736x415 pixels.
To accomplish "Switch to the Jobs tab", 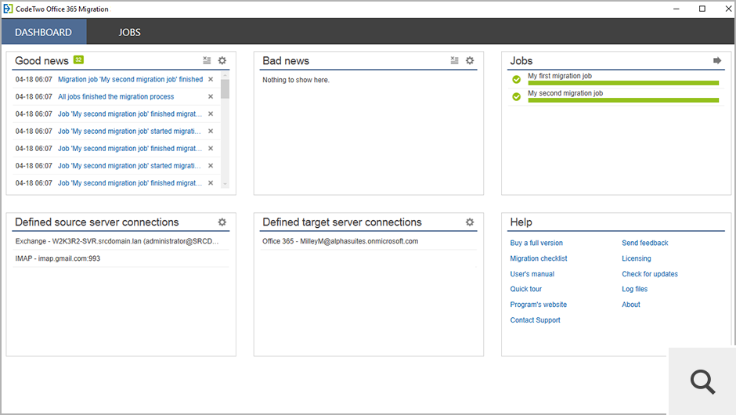I will coord(129,32).
